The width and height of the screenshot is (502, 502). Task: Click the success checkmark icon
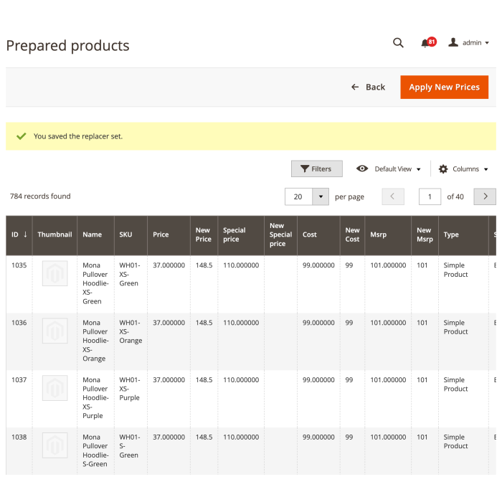[x=21, y=136]
